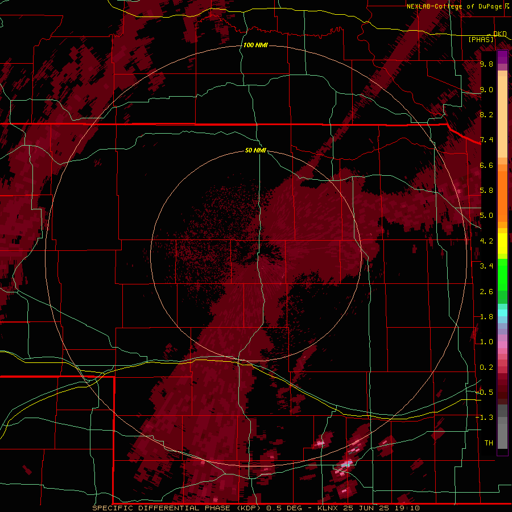Click the yellow band of the color bar
Viewport: 512px width, 512px height.
pos(502,243)
